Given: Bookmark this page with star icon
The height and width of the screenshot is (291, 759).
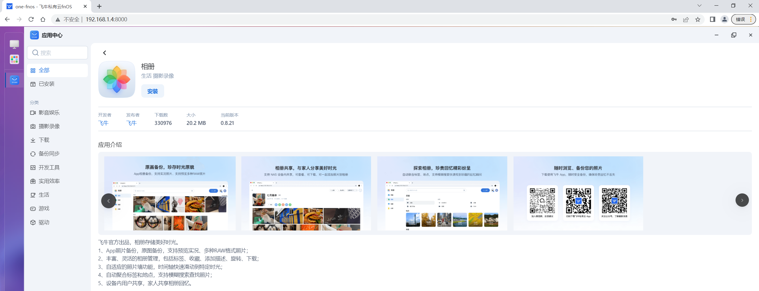Looking at the screenshot, I should coord(698,19).
